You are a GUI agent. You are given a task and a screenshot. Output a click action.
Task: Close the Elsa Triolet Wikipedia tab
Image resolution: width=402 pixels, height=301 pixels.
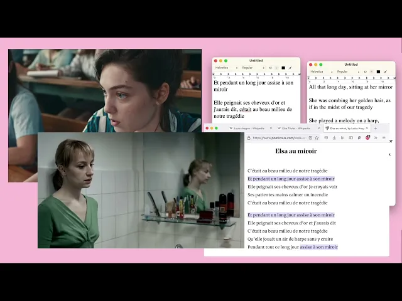point(318,128)
